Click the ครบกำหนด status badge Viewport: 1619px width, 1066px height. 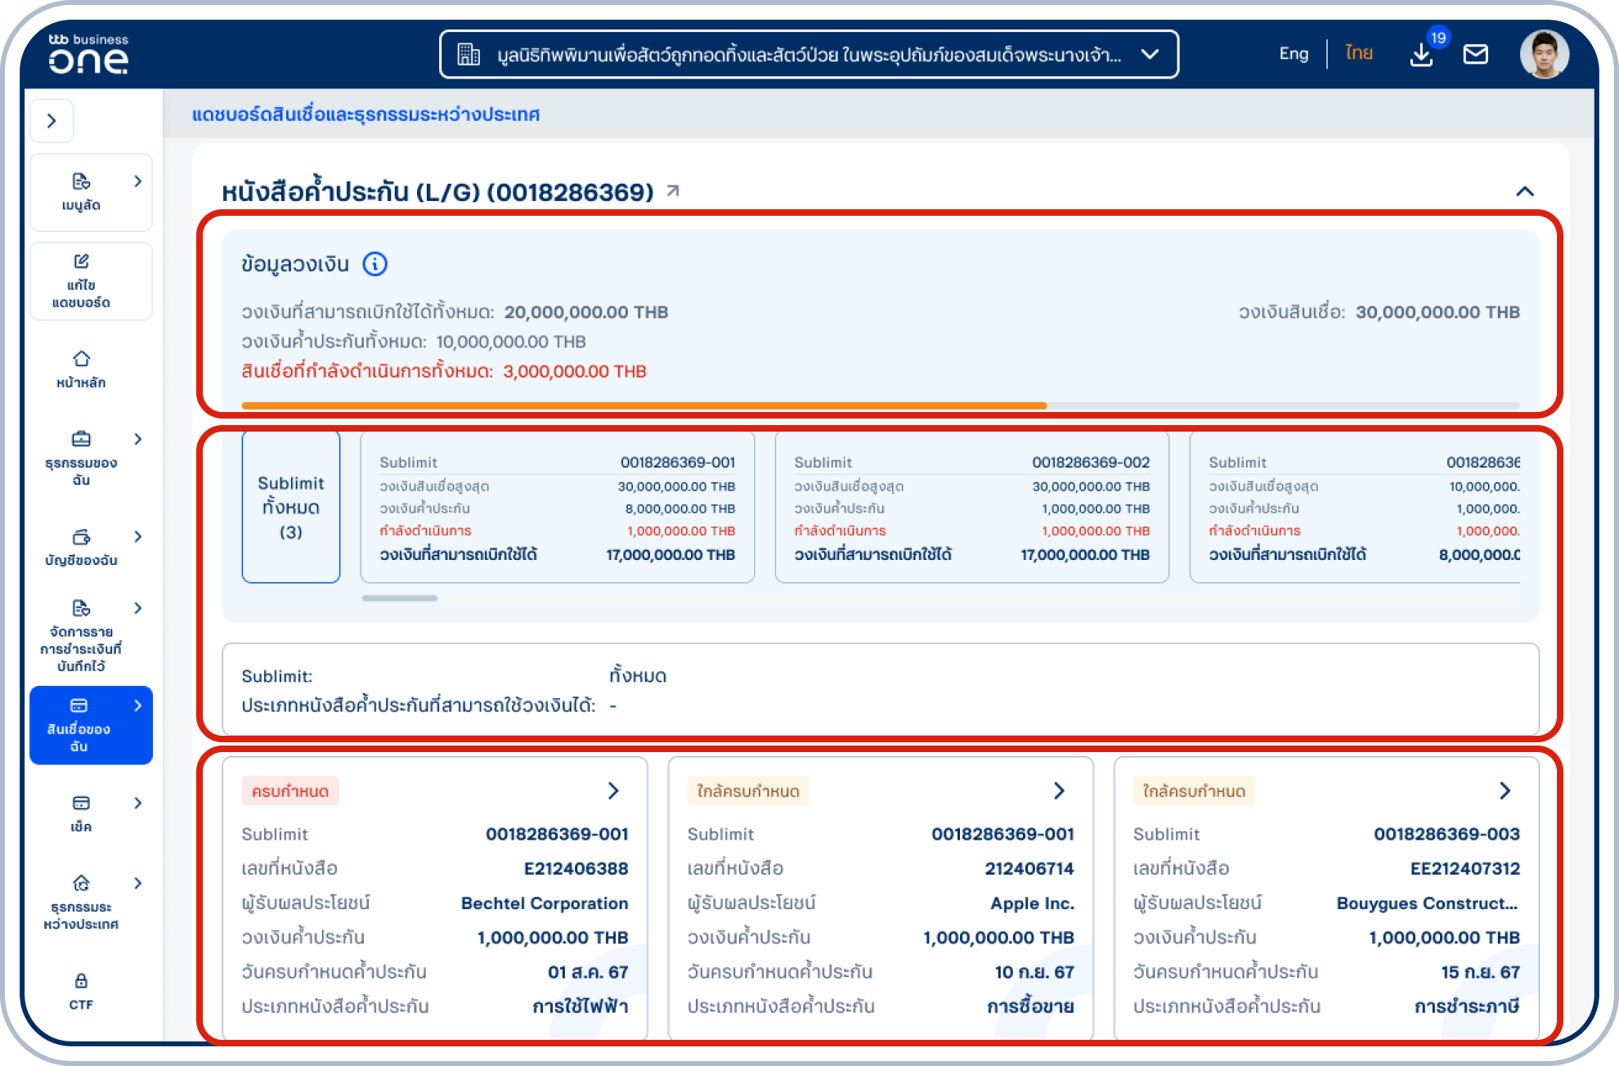coord(290,791)
